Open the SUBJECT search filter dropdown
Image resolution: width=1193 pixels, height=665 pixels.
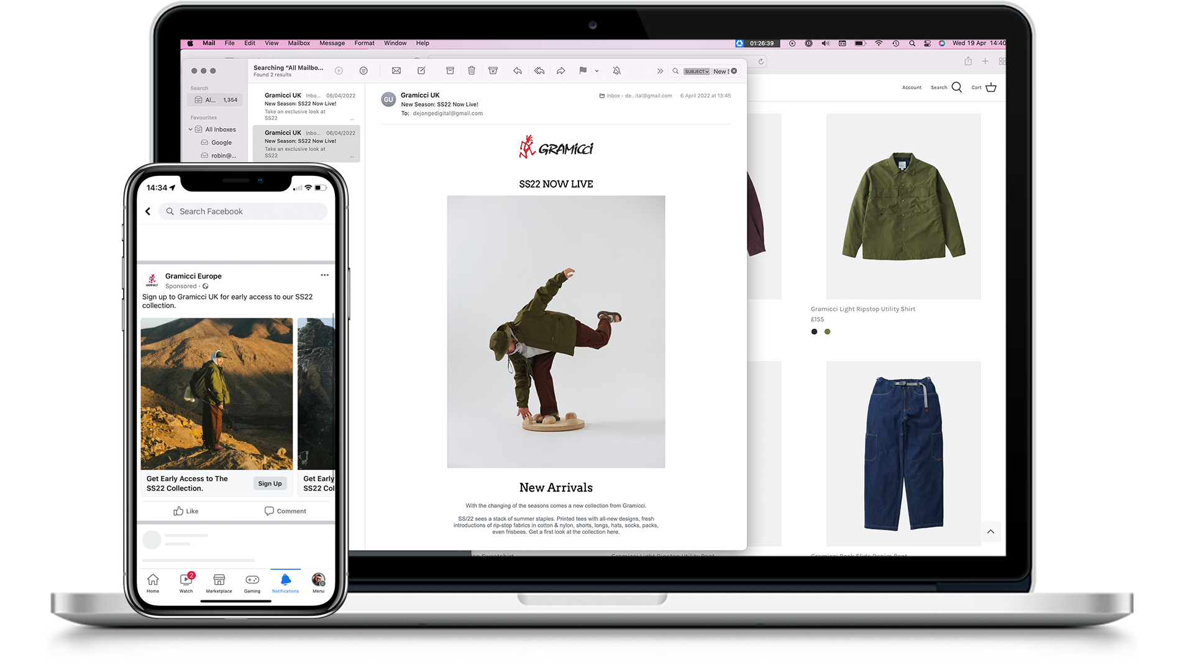(x=697, y=71)
